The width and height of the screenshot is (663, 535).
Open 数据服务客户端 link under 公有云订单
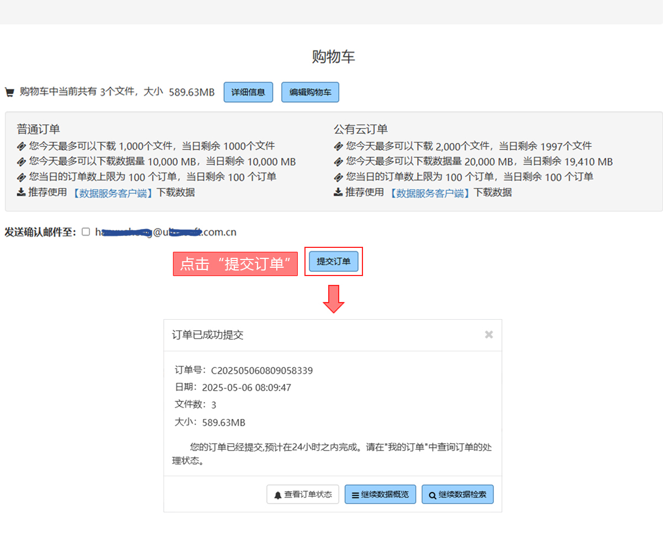tap(430, 193)
